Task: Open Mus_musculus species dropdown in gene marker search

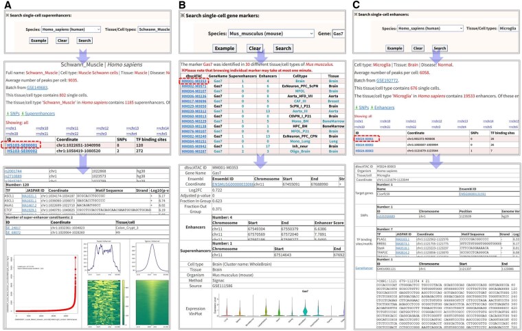Action: 271,34
